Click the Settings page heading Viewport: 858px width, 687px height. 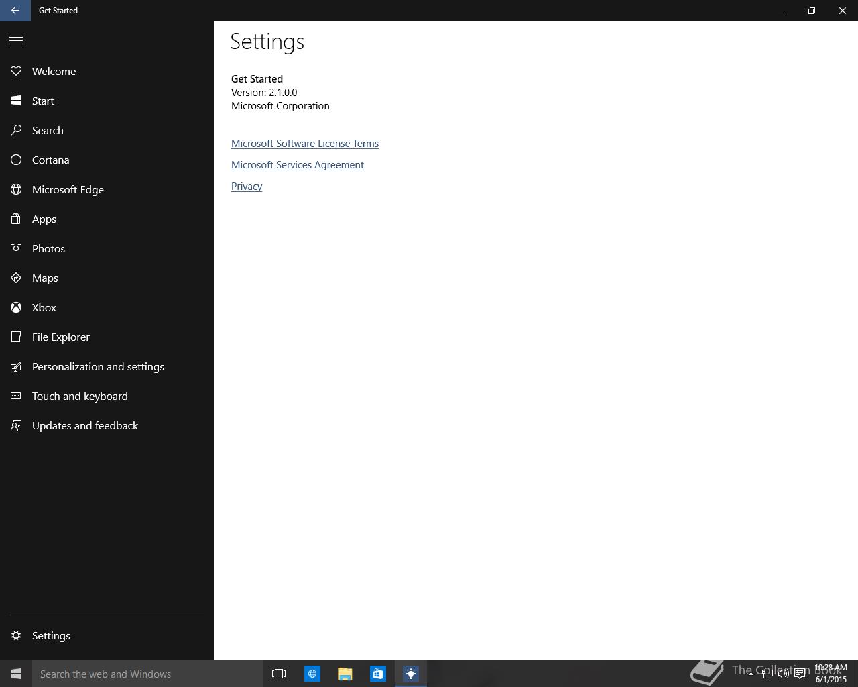point(267,42)
